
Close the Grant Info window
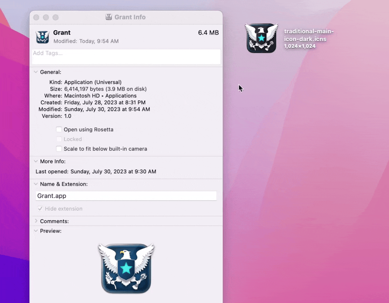[36, 17]
